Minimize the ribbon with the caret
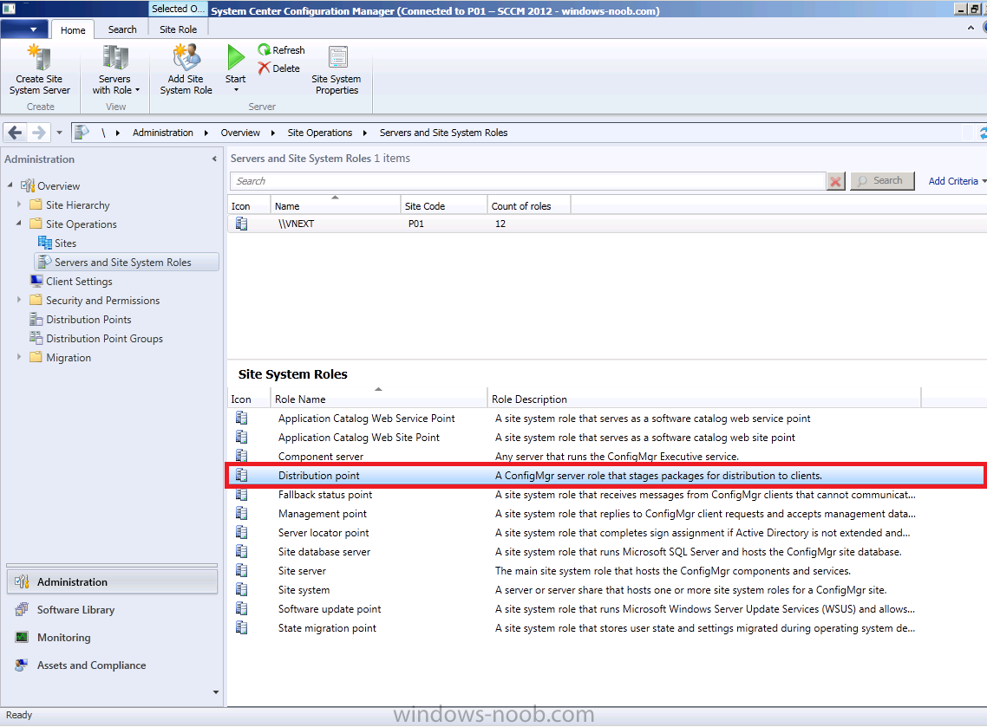The width and height of the screenshot is (987, 727). [x=971, y=29]
